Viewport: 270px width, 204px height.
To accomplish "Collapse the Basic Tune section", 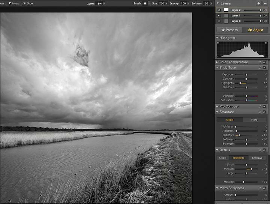I will [217, 68].
